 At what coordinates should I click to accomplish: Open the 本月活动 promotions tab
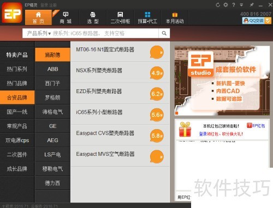tap(175, 17)
